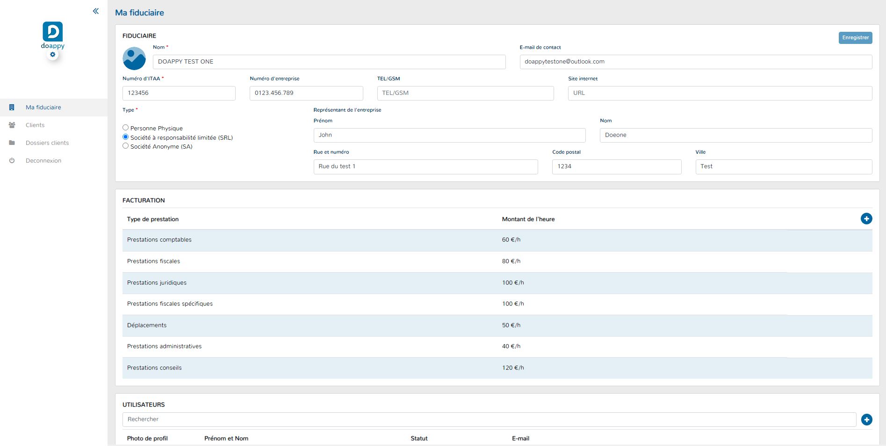Screen dimensions: 886x446
Task: Click the Deconnexion power icon
Action: [12, 161]
